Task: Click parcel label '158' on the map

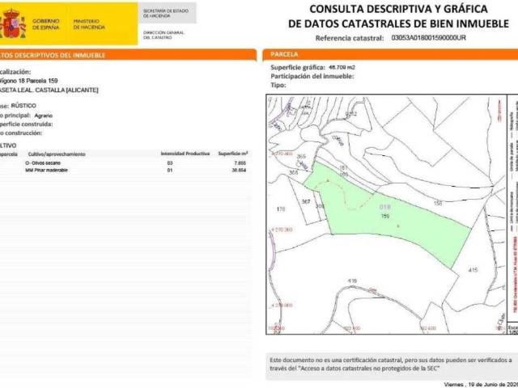Action: 438,204
